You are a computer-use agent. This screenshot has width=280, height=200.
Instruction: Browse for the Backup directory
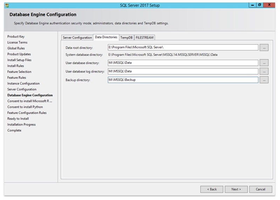(264, 80)
